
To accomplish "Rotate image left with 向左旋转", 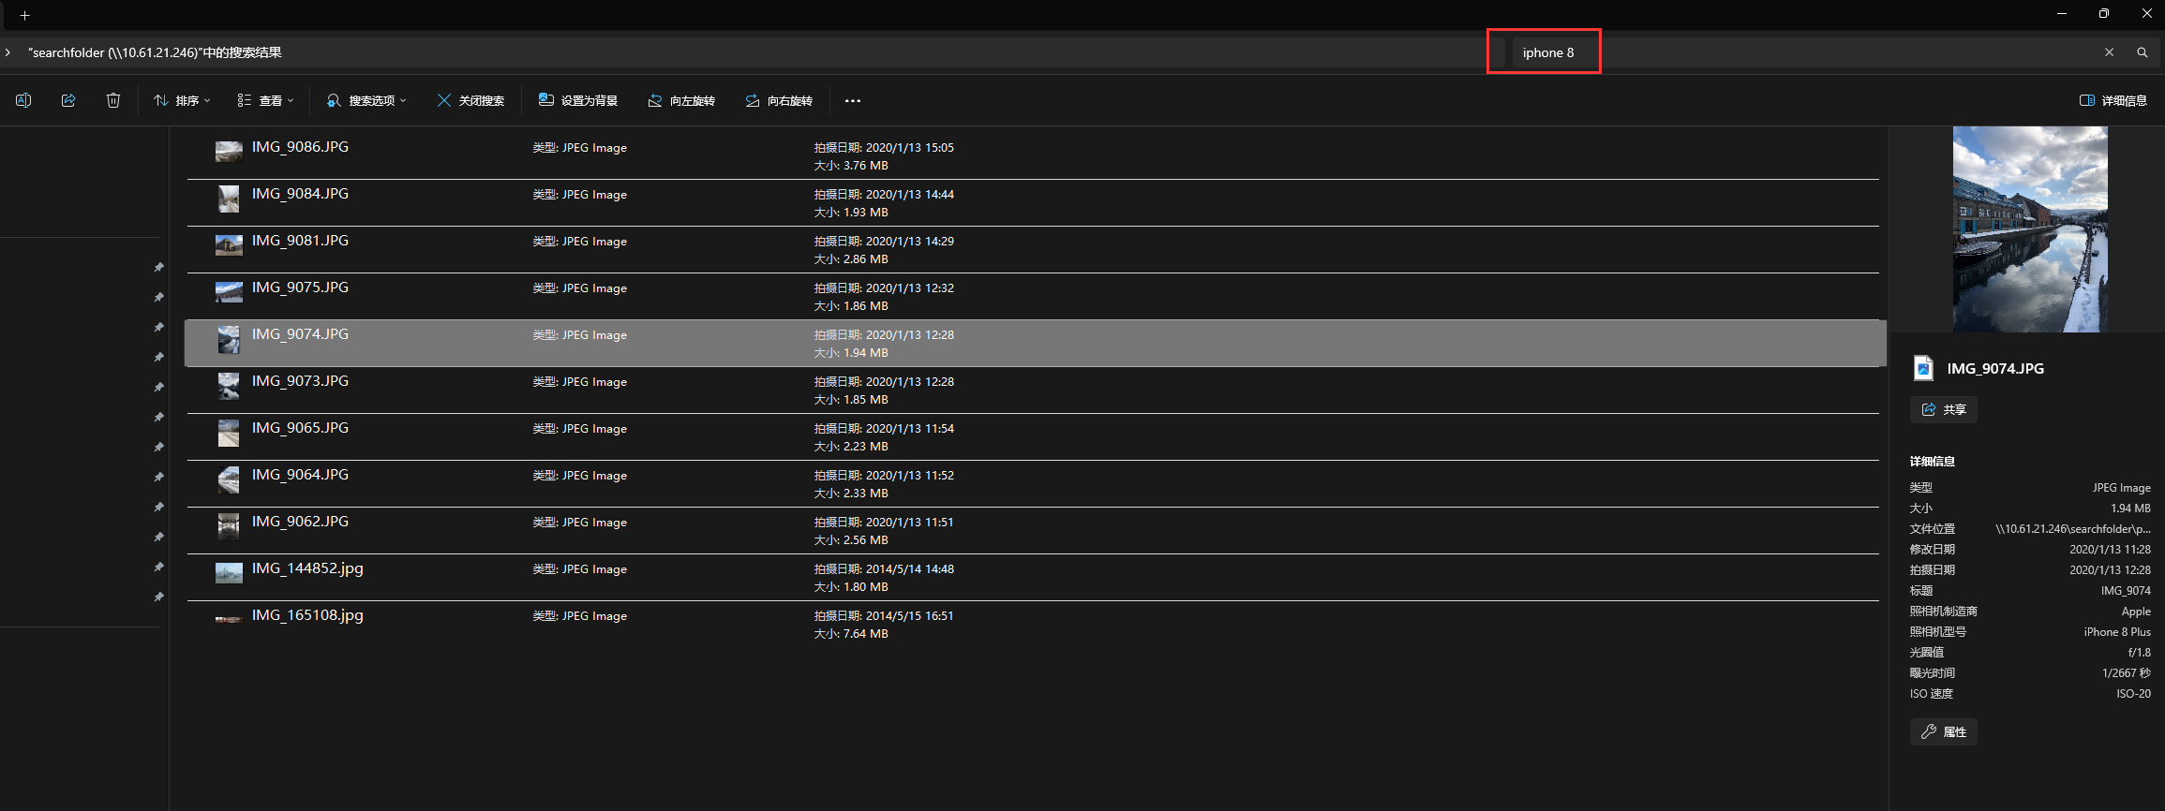I will coord(681,100).
